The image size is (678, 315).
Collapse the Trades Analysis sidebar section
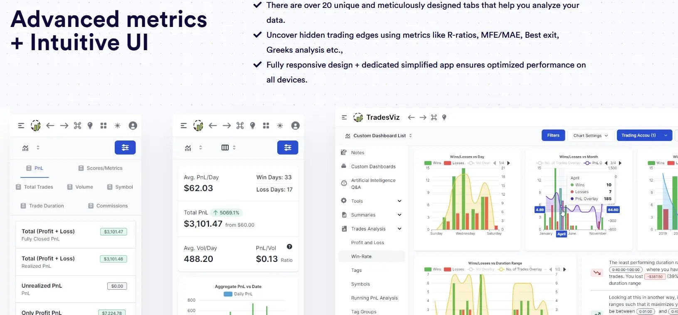371,229
